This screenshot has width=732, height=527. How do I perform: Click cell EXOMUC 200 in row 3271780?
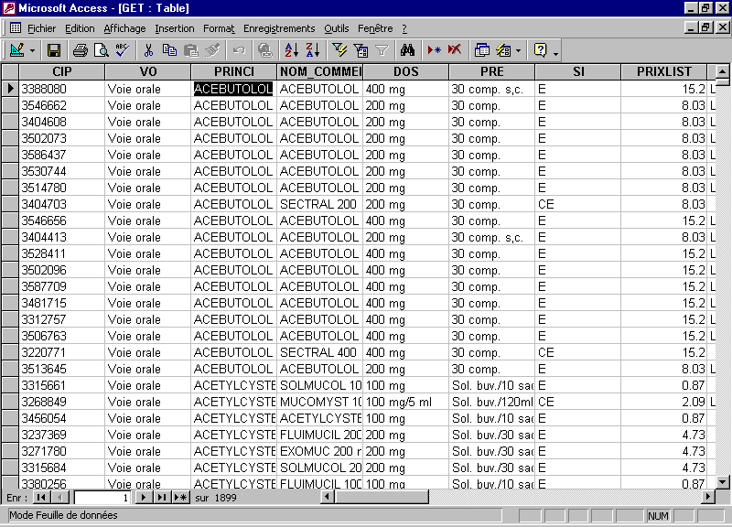319,451
